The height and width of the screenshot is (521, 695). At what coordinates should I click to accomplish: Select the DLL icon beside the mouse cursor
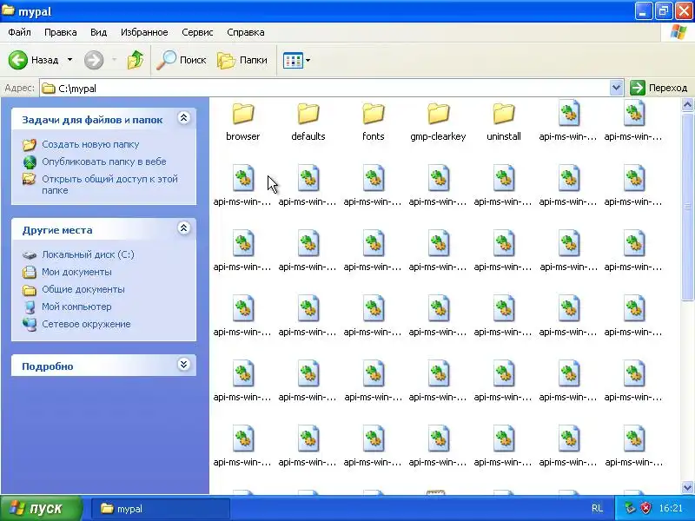point(243,179)
